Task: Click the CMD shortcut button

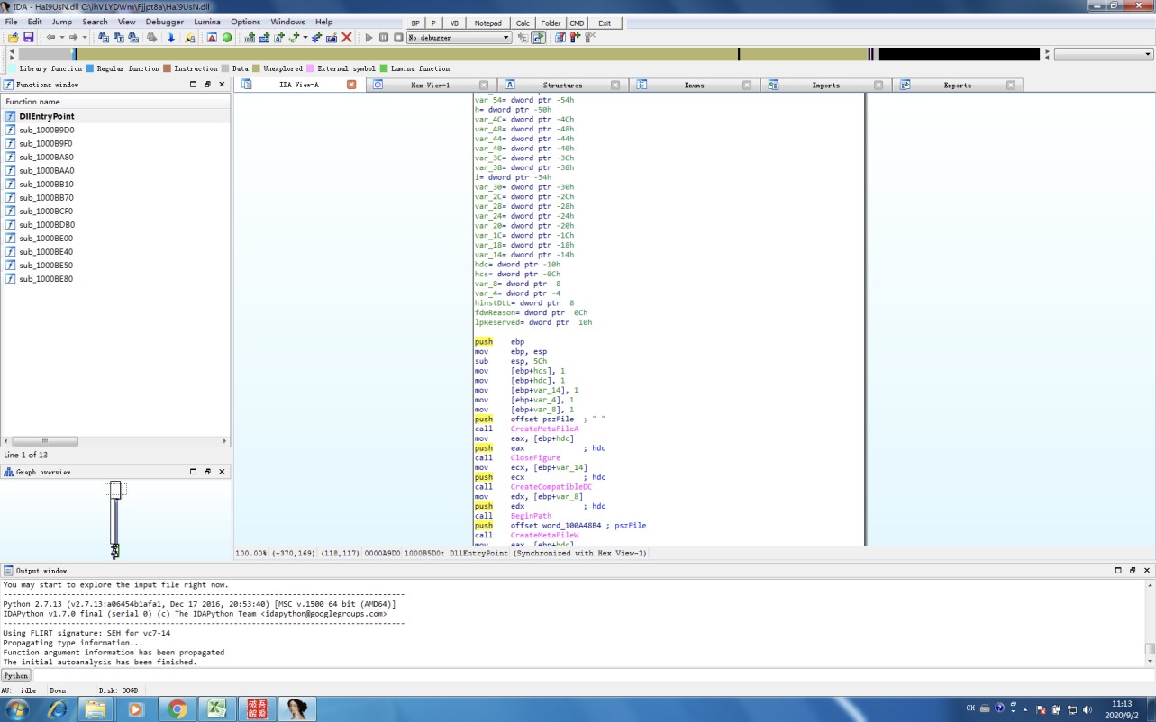Action: pos(577,23)
